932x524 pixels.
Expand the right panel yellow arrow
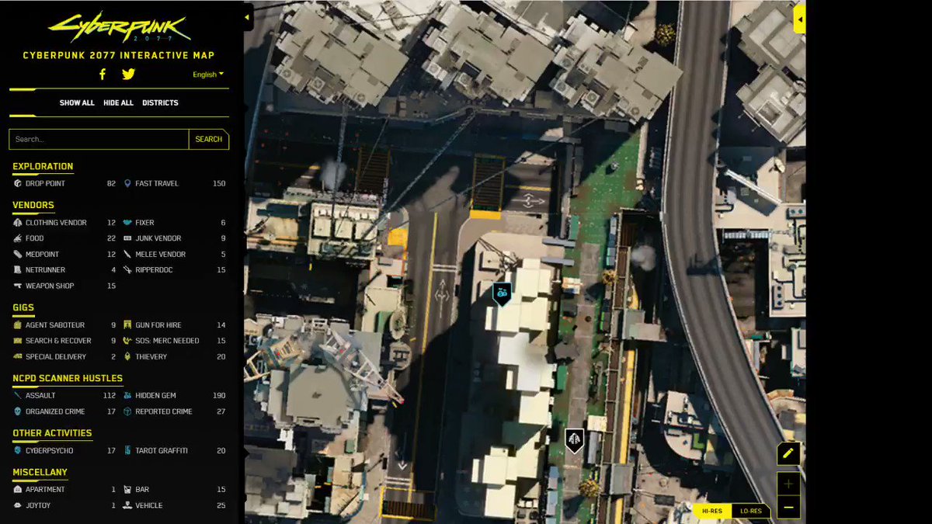pos(799,19)
